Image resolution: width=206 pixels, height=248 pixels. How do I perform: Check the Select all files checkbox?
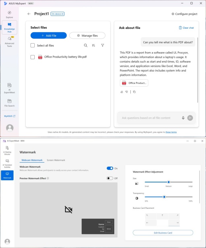[32, 46]
